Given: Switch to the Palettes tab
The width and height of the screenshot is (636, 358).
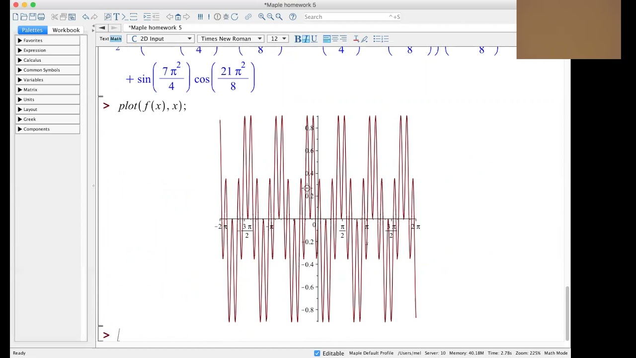Looking at the screenshot, I should (32, 30).
